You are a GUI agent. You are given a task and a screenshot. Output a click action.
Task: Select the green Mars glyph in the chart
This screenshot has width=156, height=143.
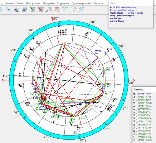click(x=53, y=116)
